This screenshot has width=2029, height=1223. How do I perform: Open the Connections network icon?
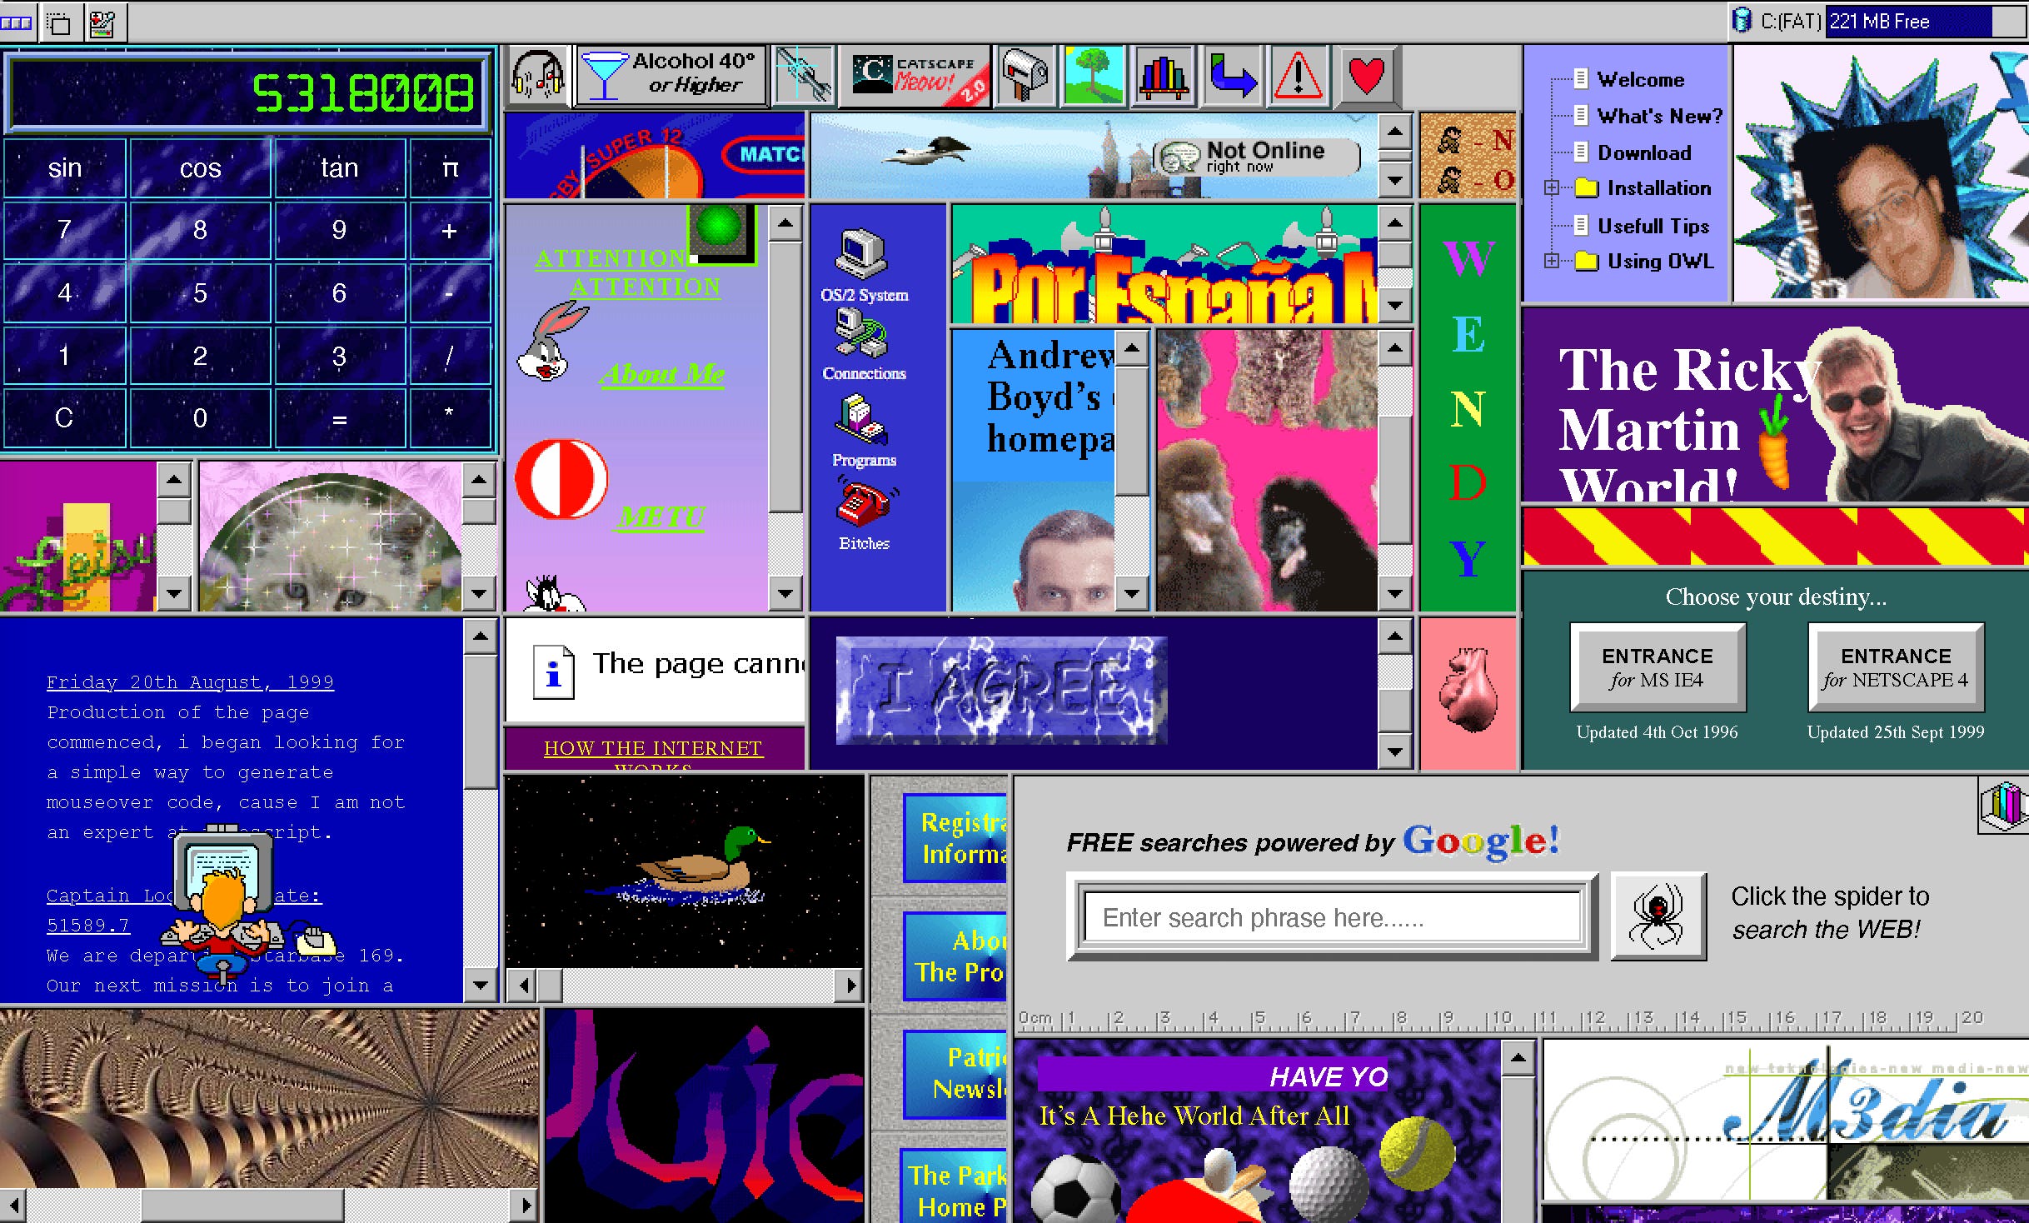pyautogui.click(x=863, y=335)
